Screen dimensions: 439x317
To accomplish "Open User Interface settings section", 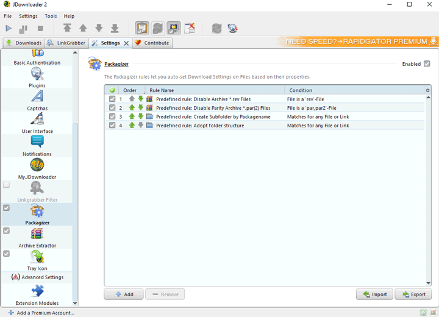I will 37,123.
